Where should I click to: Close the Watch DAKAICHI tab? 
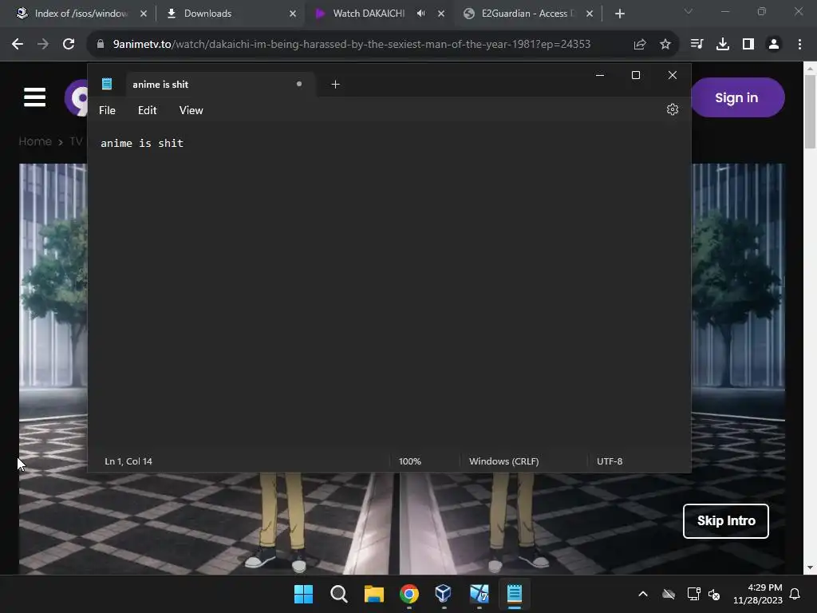click(x=441, y=14)
